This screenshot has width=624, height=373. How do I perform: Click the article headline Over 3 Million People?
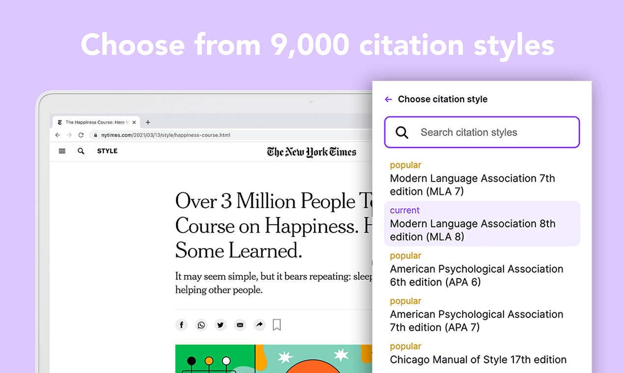pyautogui.click(x=274, y=226)
